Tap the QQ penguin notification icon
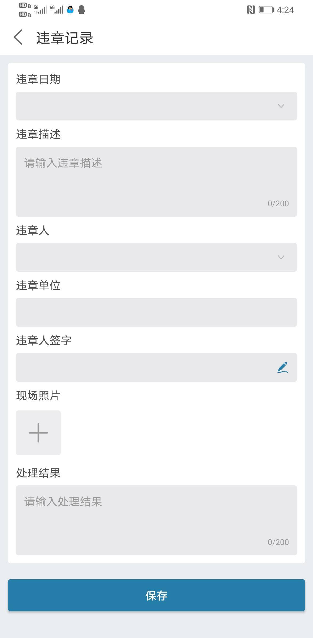This screenshot has height=638, width=313. [70, 10]
